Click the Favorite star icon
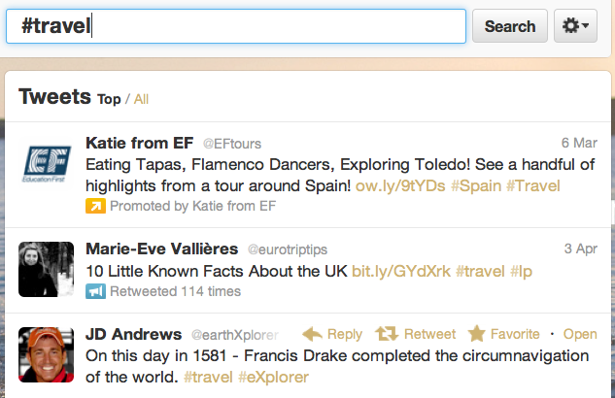Image resolution: width=615 pixels, height=398 pixels. [476, 334]
